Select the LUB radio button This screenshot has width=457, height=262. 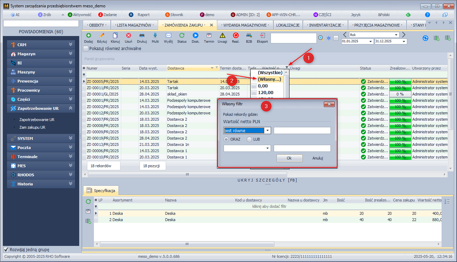pyautogui.click(x=250, y=139)
